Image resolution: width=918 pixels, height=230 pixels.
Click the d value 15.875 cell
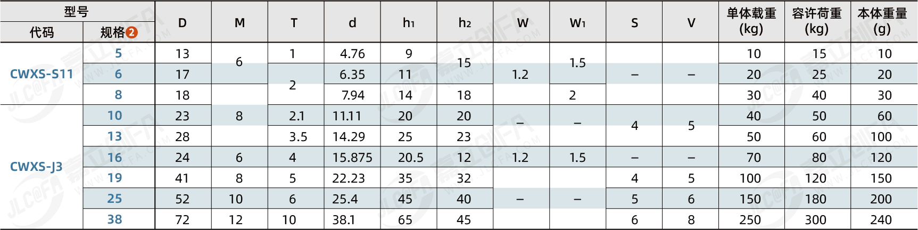(x=352, y=158)
